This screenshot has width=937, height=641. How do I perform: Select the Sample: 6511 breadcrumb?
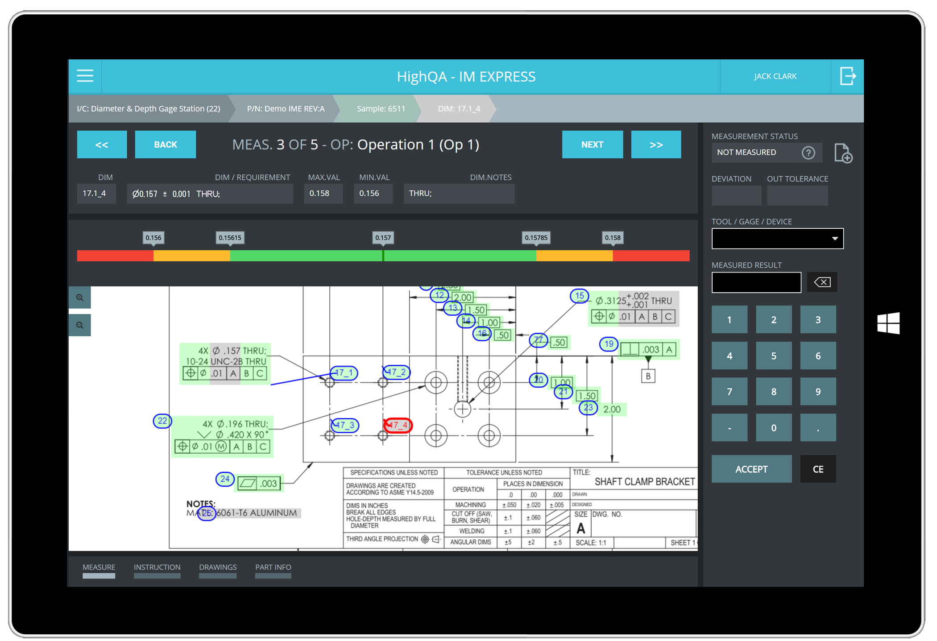click(x=381, y=108)
